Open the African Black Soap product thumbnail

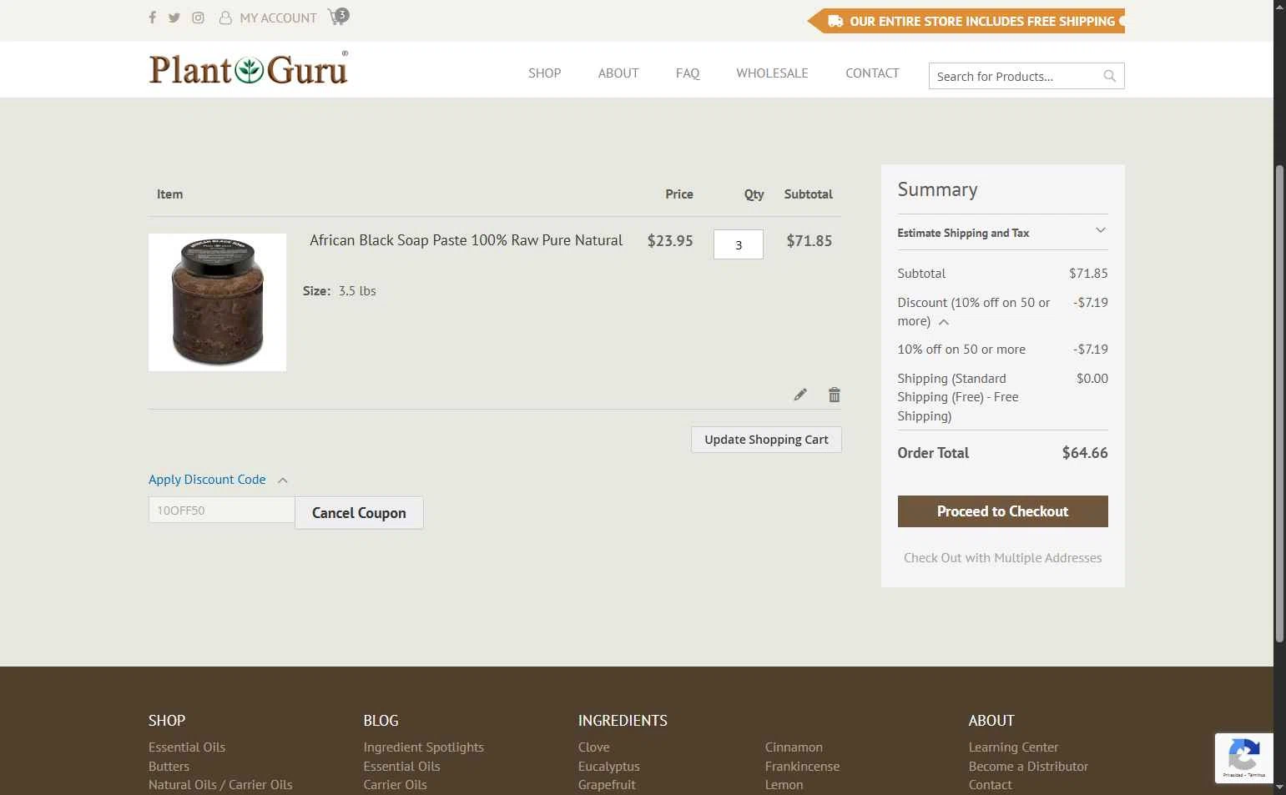217,302
